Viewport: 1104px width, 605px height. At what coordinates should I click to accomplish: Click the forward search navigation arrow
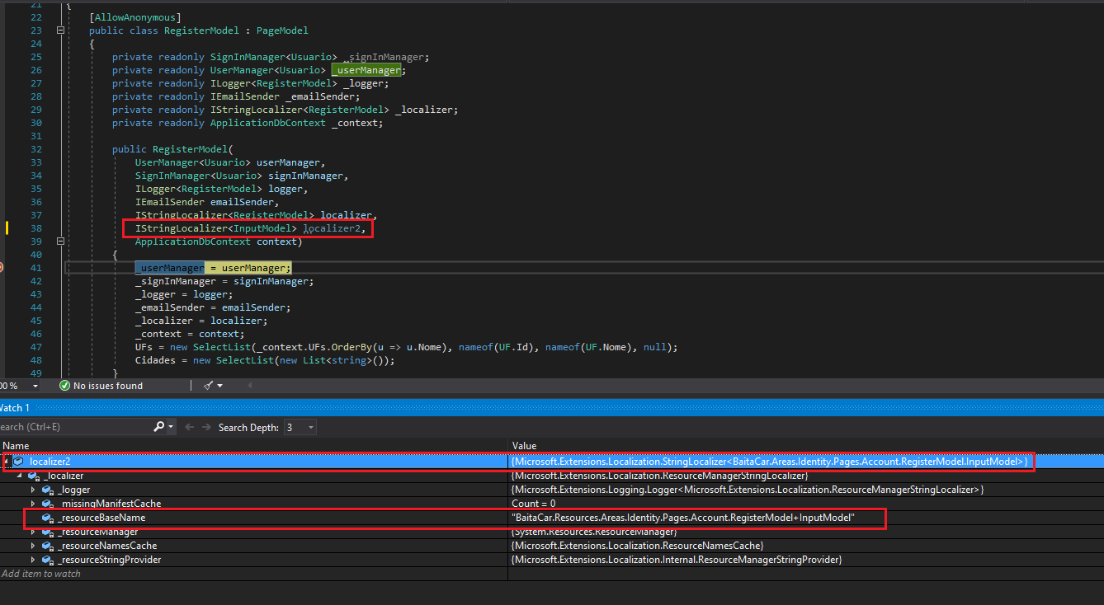(207, 426)
